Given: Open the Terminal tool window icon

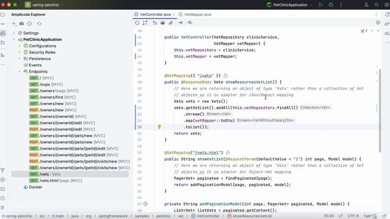Looking at the screenshot, I should point(2,189).
